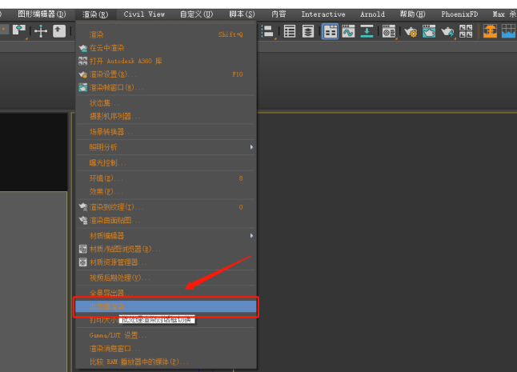Select 打开 Autodesk A360 库 entry
The image size is (517, 372).
(x=166, y=61)
